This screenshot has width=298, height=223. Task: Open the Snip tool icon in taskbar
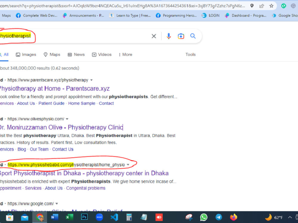[189, 217]
